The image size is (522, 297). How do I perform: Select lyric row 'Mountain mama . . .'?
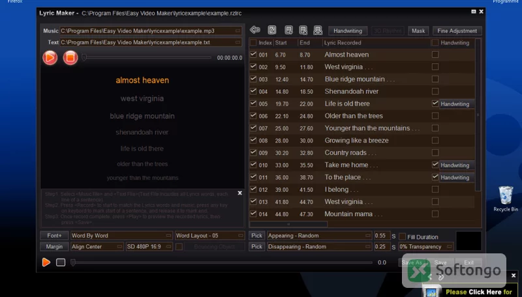362,214
